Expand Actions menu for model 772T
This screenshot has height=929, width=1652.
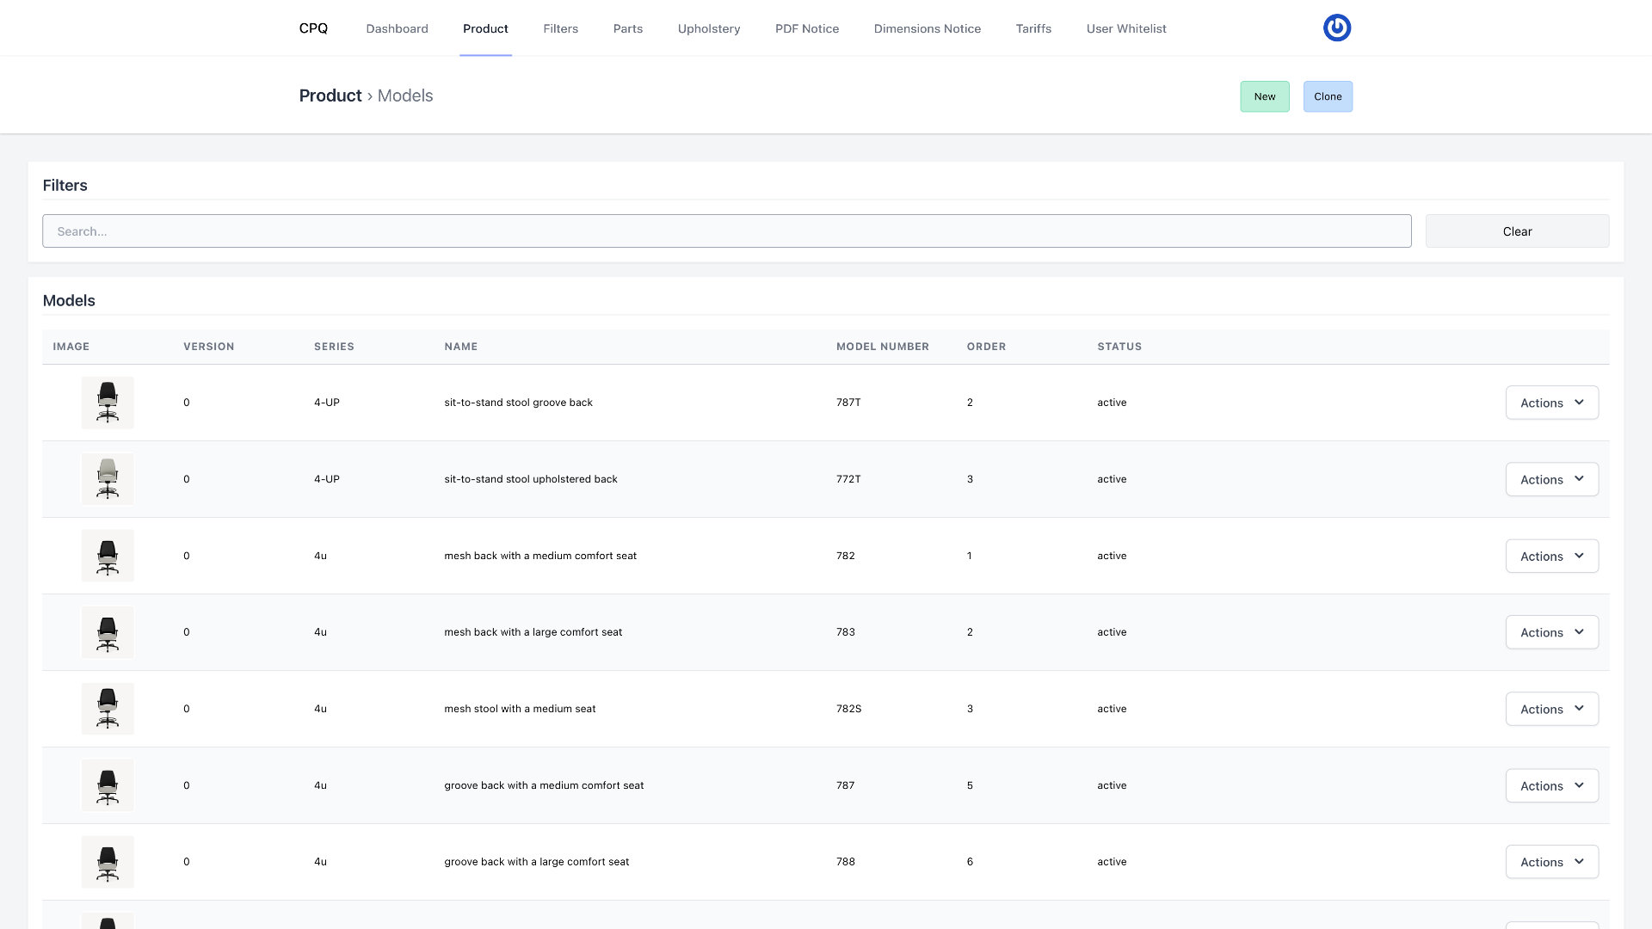pos(1551,479)
